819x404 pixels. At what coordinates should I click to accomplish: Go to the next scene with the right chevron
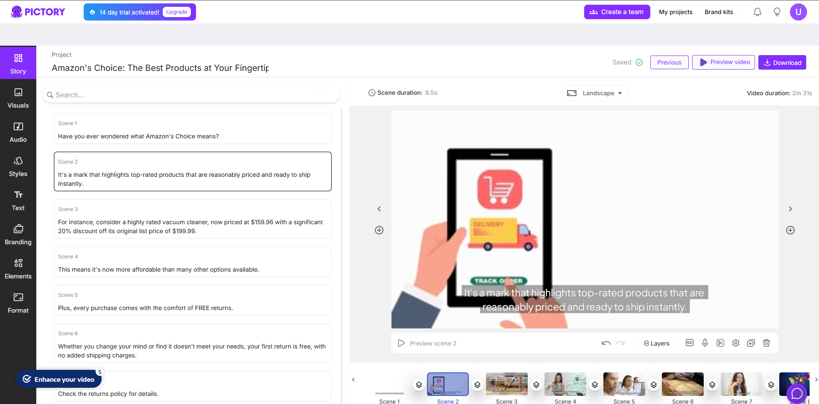(x=790, y=209)
